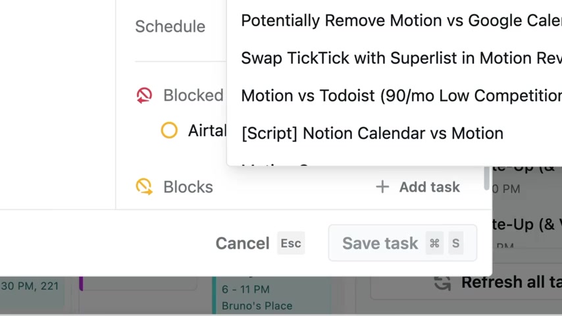562x316 pixels.
Task: Select Swap TickTick with Superlist option
Action: click(x=401, y=58)
